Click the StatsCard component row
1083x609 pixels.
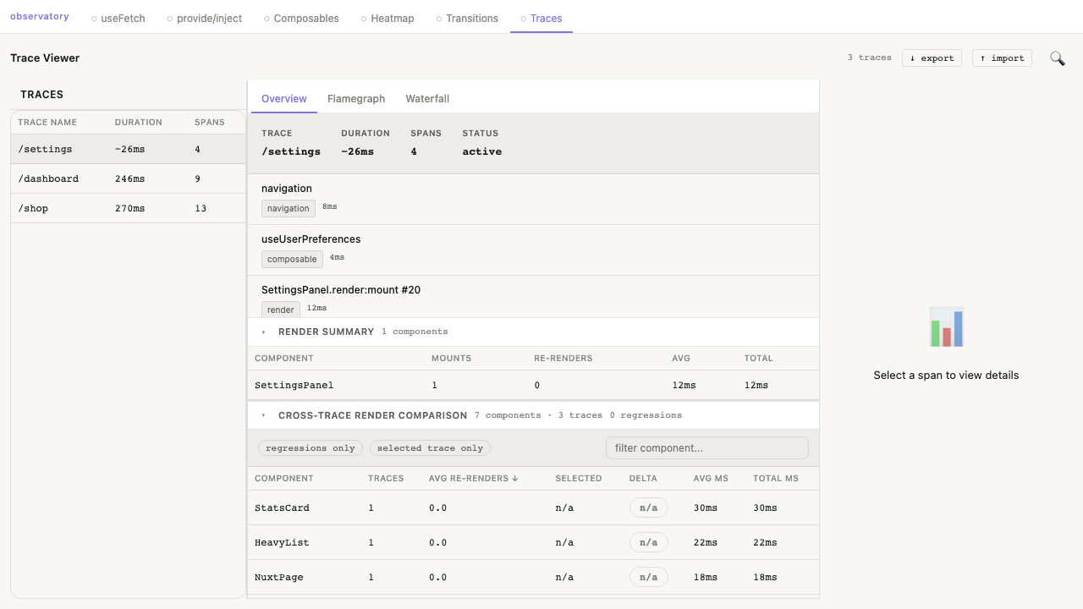tap(534, 507)
